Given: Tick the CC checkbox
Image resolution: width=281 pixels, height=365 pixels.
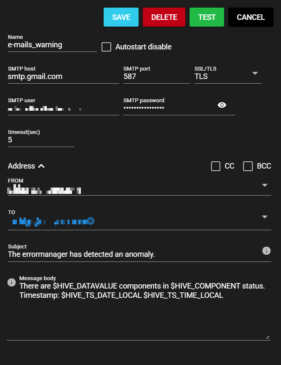Looking at the screenshot, I should tap(216, 166).
